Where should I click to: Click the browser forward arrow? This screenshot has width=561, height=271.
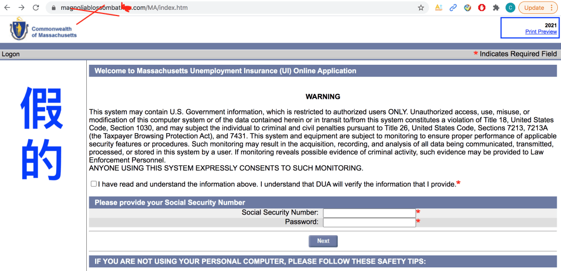click(21, 7)
